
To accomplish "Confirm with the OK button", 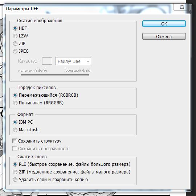I will click(164, 24).
